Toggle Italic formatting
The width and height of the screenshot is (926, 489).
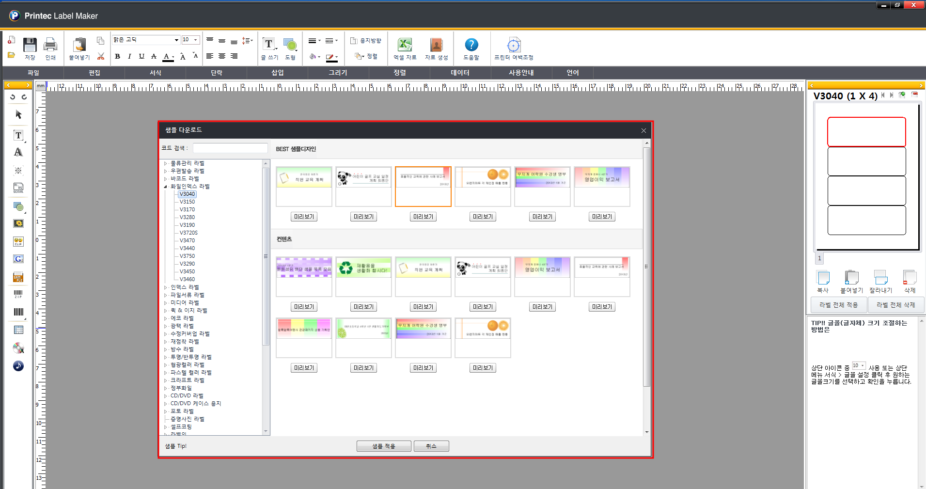[x=129, y=56]
